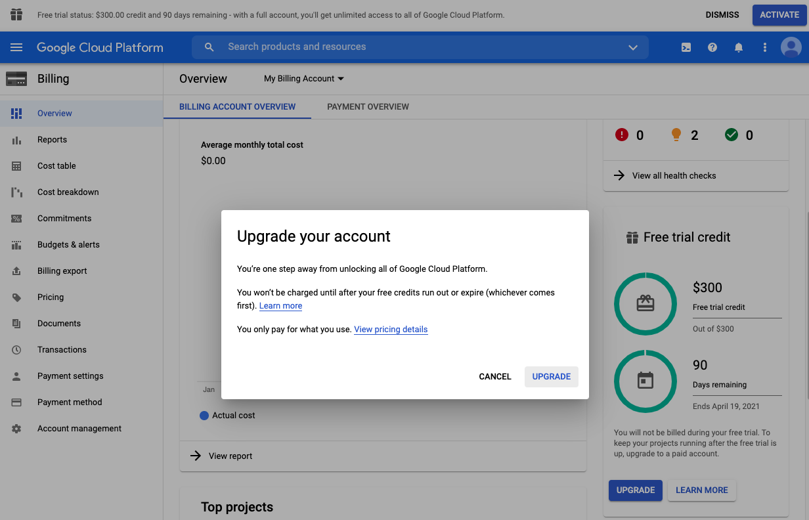This screenshot has width=809, height=520.
Task: Open View report link
Action: pyautogui.click(x=230, y=456)
